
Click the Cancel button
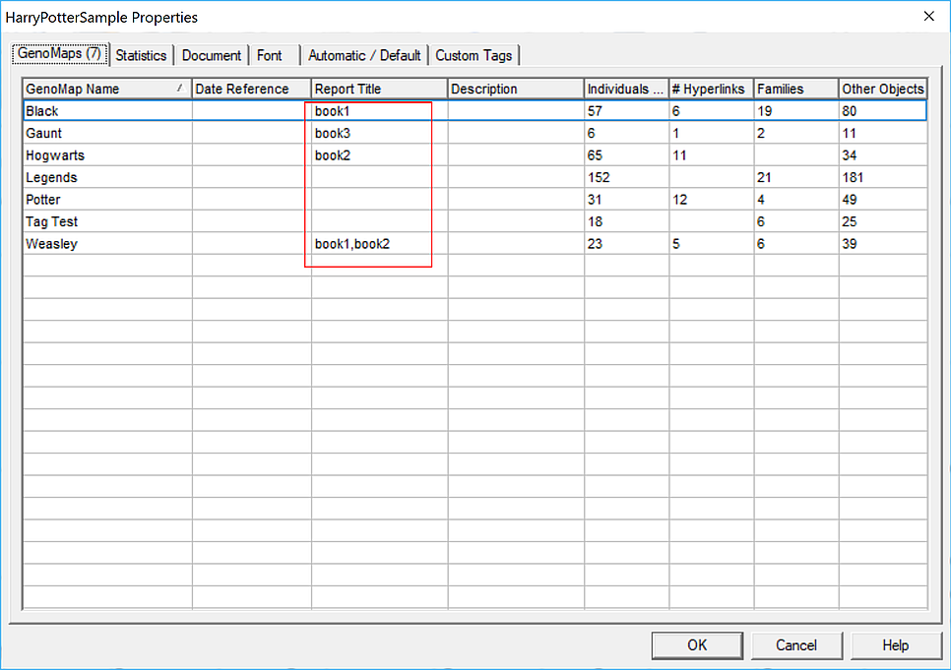click(796, 645)
